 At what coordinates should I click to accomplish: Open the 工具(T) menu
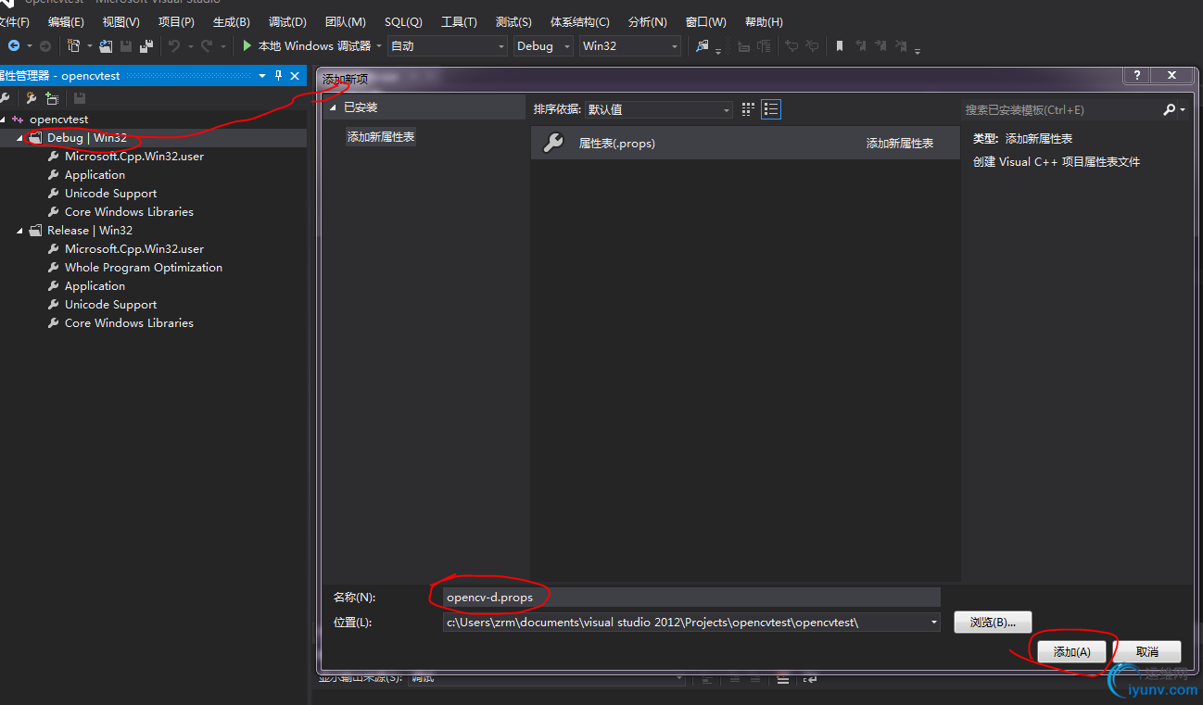[459, 21]
